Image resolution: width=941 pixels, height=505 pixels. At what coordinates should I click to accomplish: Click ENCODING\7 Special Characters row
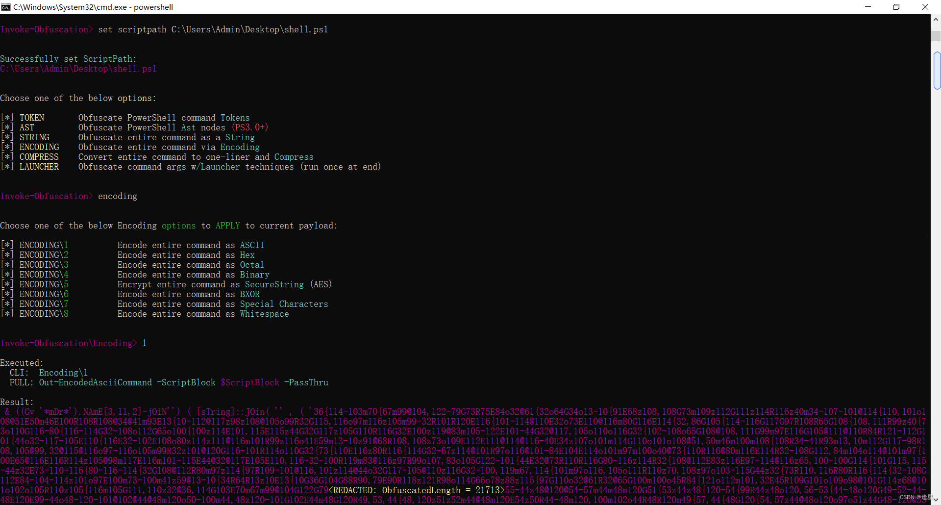coord(164,304)
